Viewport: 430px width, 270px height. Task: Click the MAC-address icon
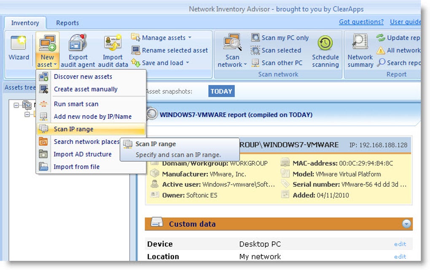[x=285, y=162]
